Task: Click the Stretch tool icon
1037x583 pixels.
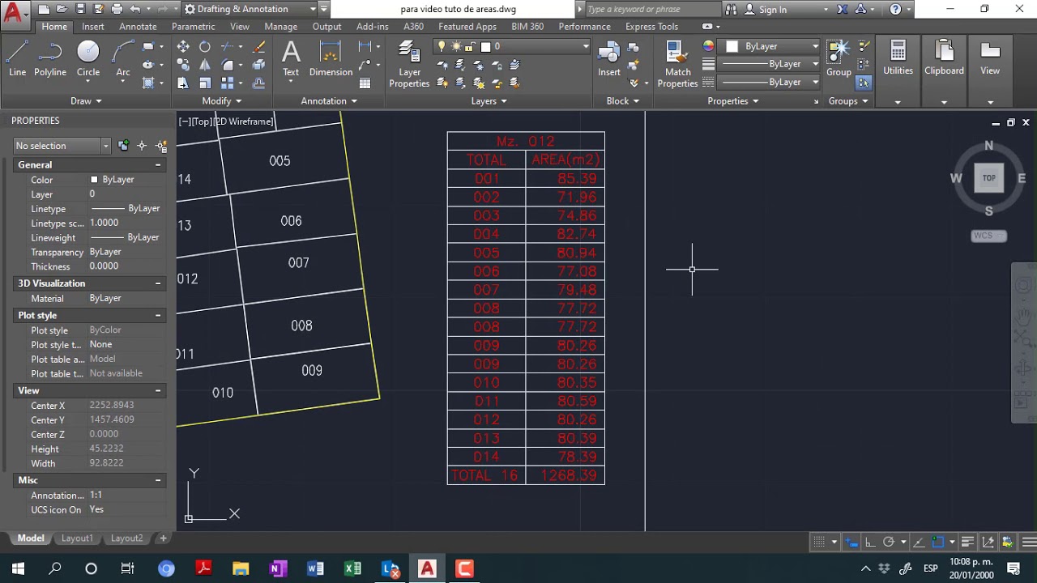Action: [183, 83]
